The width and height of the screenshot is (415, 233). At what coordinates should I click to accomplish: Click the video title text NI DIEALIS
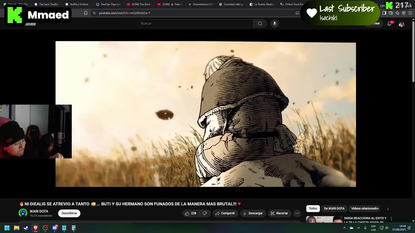pos(130,204)
